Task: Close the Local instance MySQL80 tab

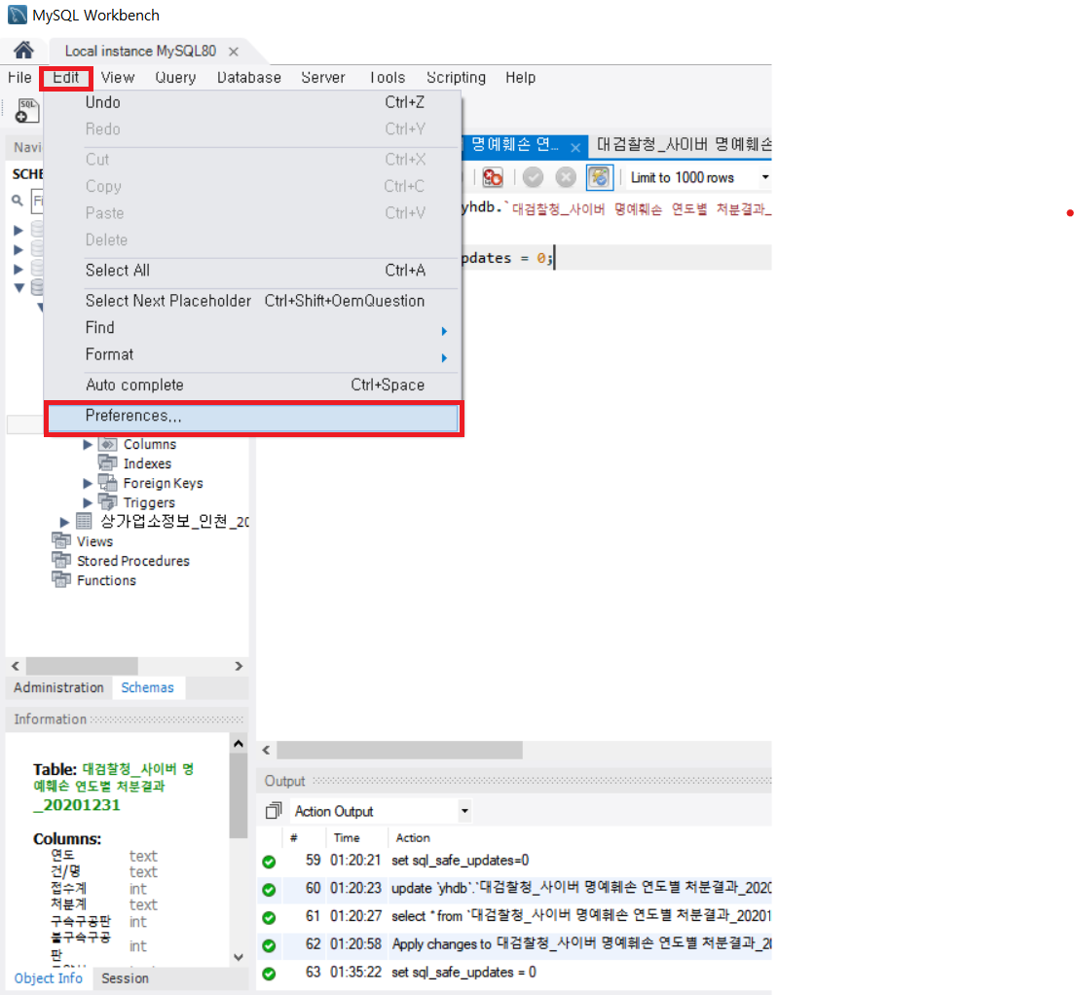Action: (x=234, y=52)
